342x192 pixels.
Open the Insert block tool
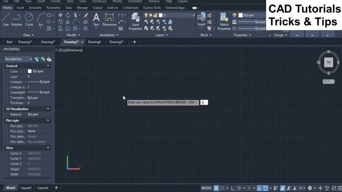(201, 19)
